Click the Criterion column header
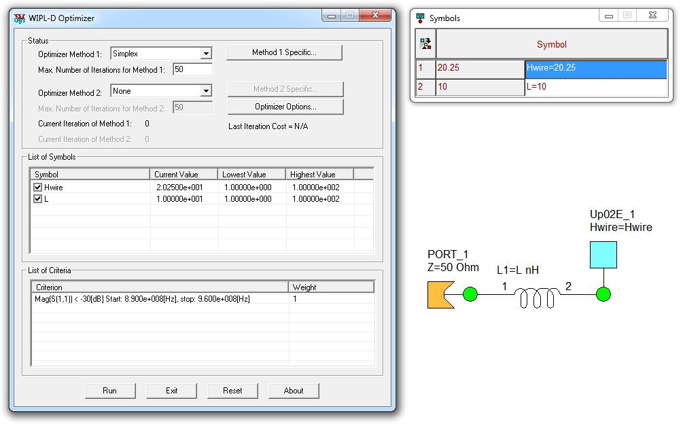 [160, 287]
